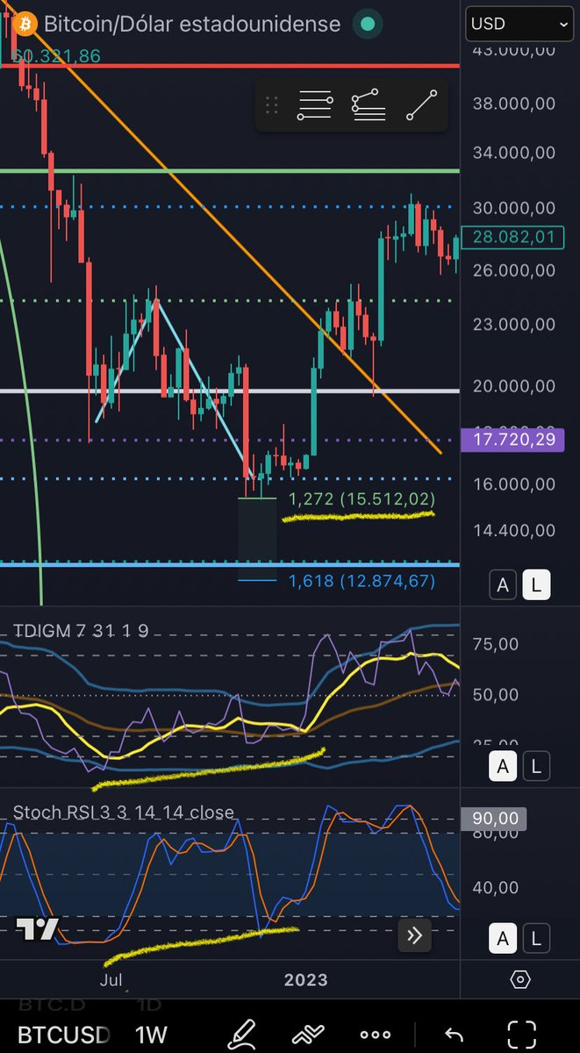The image size is (580, 1053).
Task: Jump to latest bar with double-arrow button
Action: click(414, 936)
